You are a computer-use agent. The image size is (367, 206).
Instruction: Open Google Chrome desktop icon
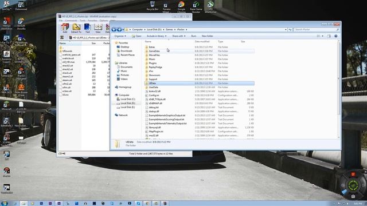point(181,6)
